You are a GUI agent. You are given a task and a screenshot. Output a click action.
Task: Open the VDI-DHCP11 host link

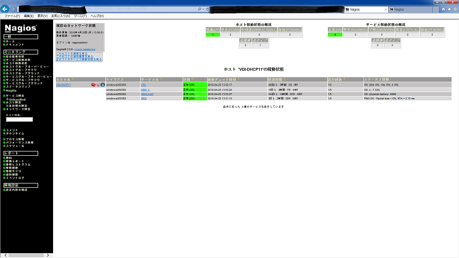coord(63,85)
